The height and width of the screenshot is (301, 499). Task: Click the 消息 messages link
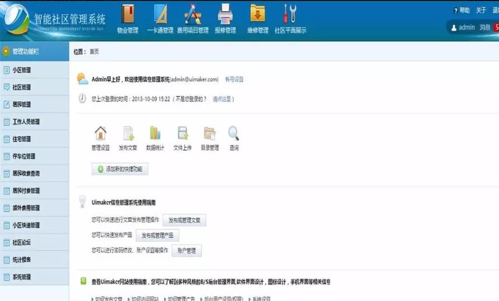click(484, 27)
